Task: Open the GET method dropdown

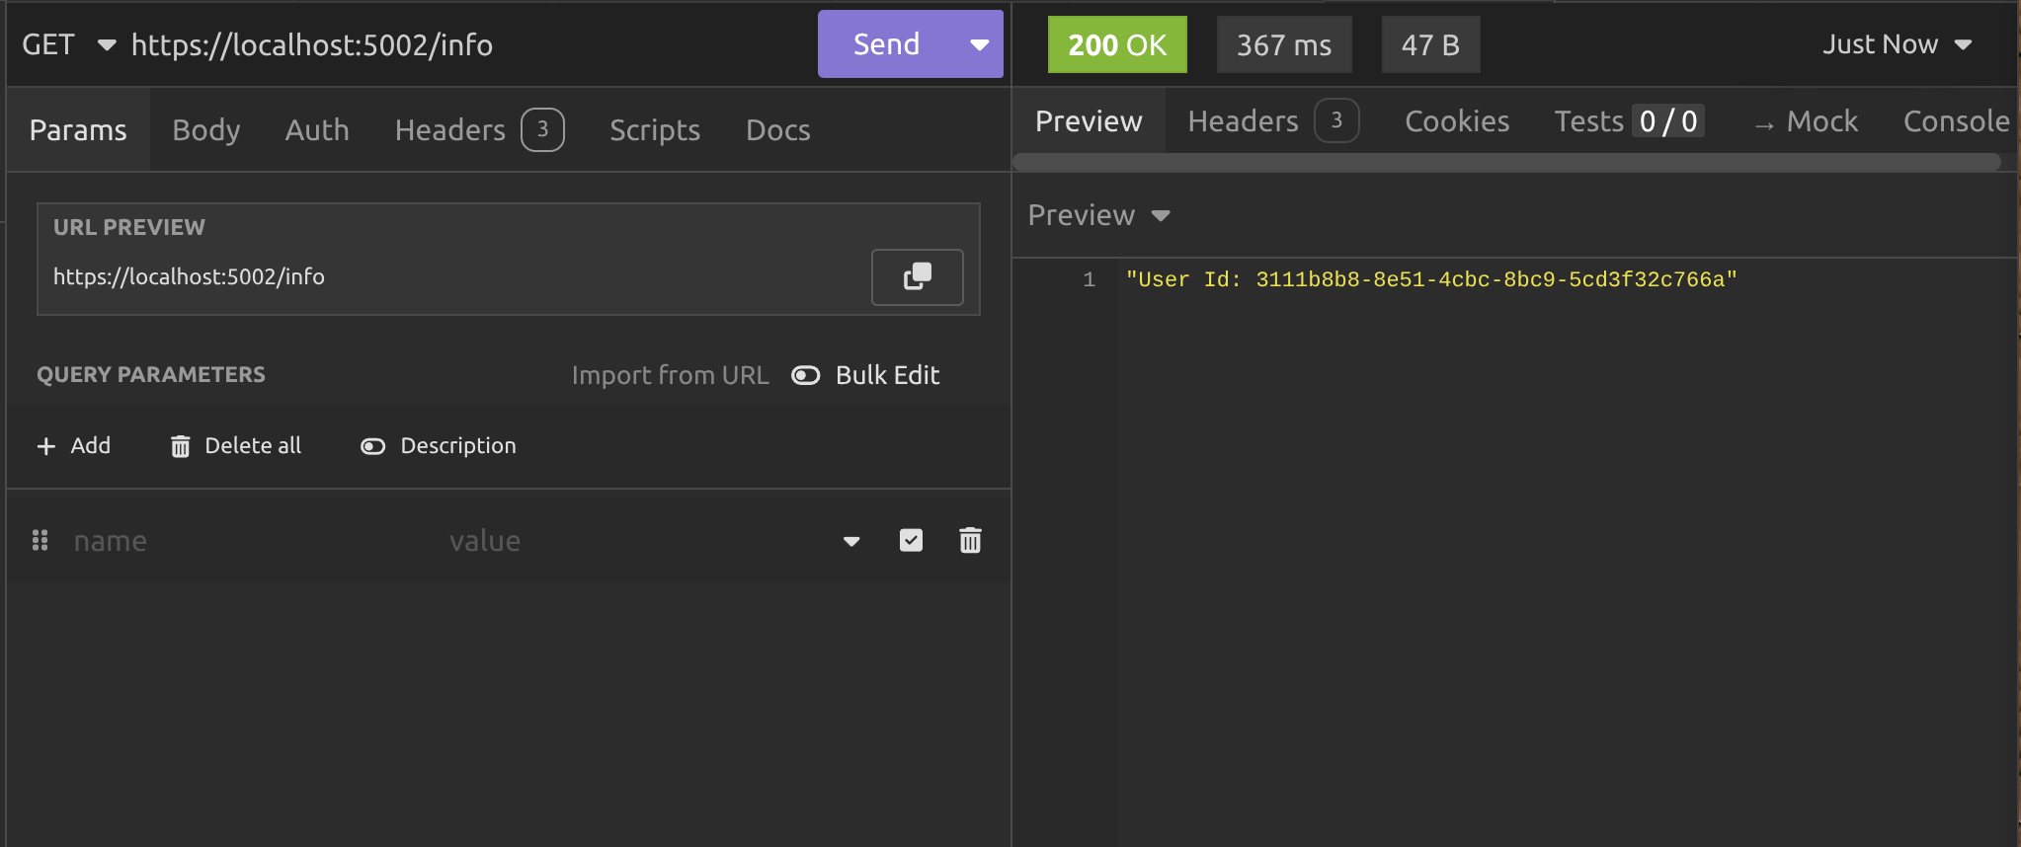Action: pyautogui.click(x=68, y=44)
